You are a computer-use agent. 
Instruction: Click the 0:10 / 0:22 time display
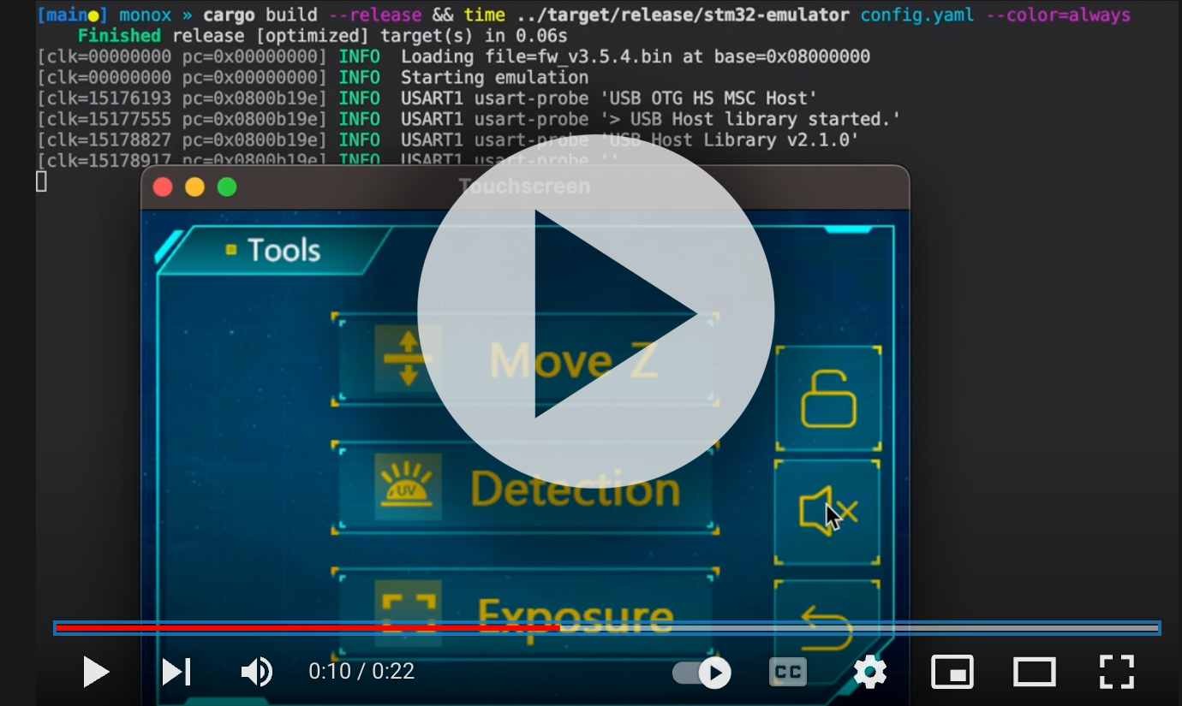click(x=361, y=672)
